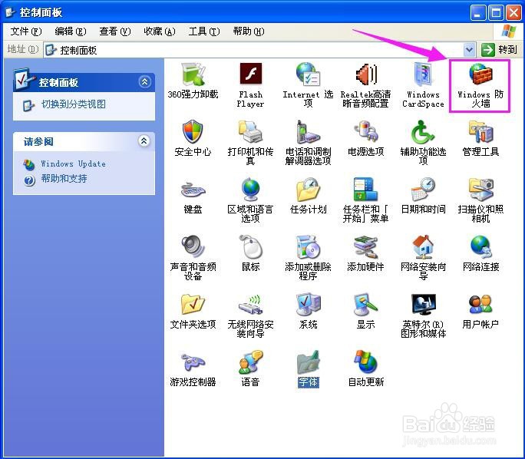This screenshot has height=459, width=525.
Task: Collapse the 控制面板 sidebar panel
Action: click(x=144, y=81)
